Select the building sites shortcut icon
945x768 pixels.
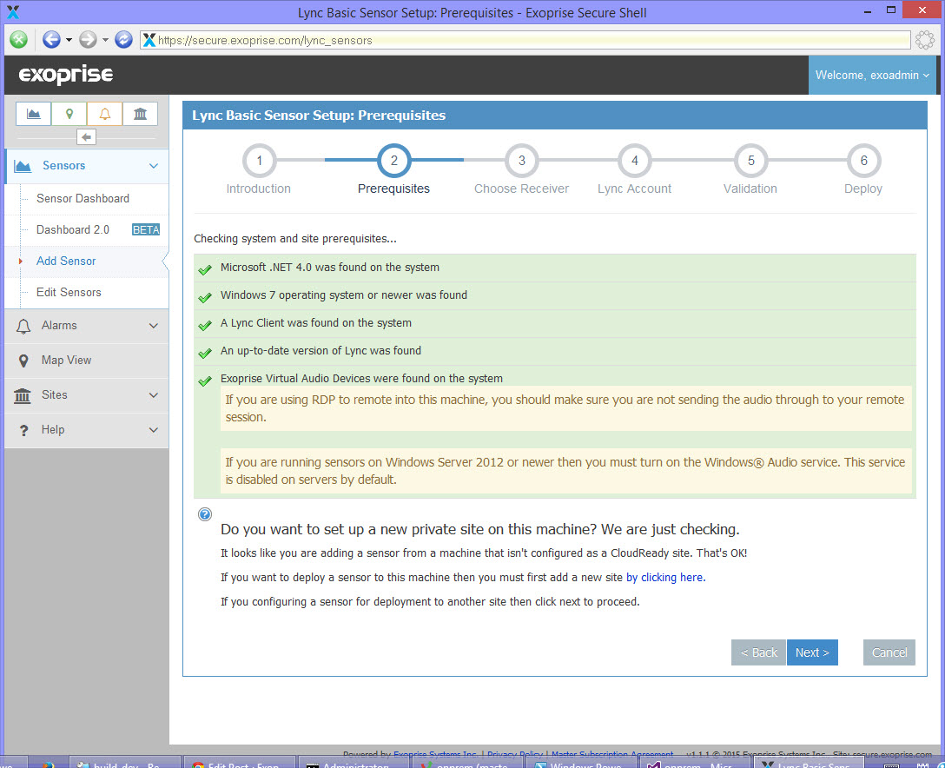tap(140, 113)
